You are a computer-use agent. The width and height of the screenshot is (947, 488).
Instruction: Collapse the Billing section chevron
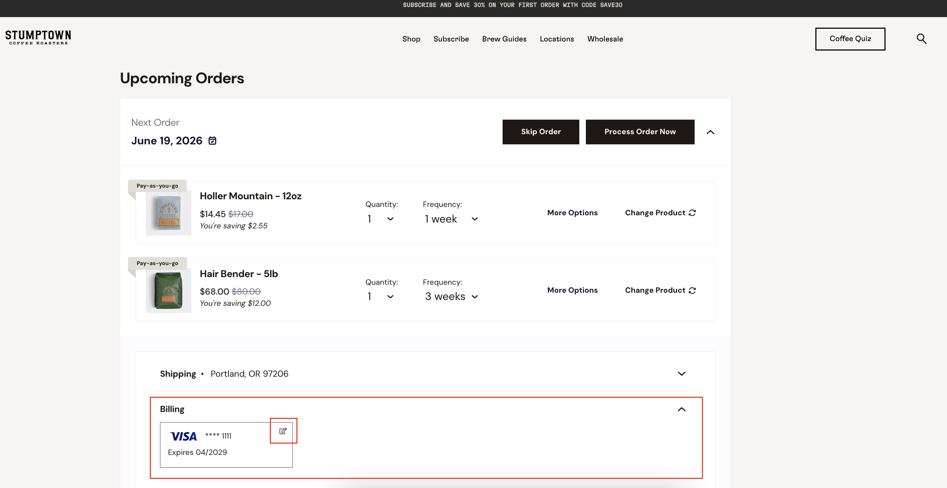pos(682,409)
